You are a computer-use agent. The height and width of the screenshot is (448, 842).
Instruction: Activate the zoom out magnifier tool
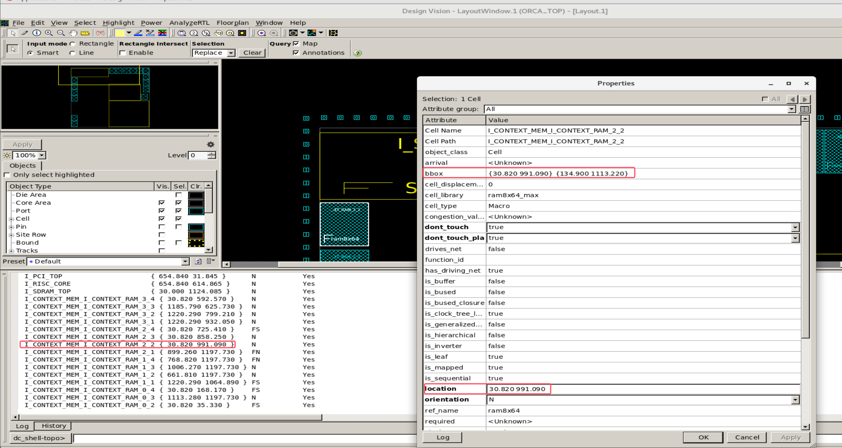point(60,33)
